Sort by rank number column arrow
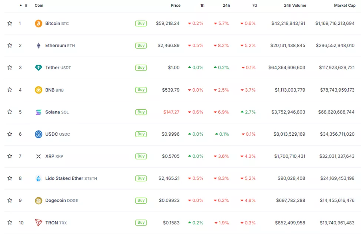 coord(21,6)
